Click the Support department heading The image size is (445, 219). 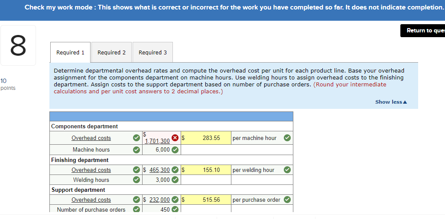click(x=78, y=190)
